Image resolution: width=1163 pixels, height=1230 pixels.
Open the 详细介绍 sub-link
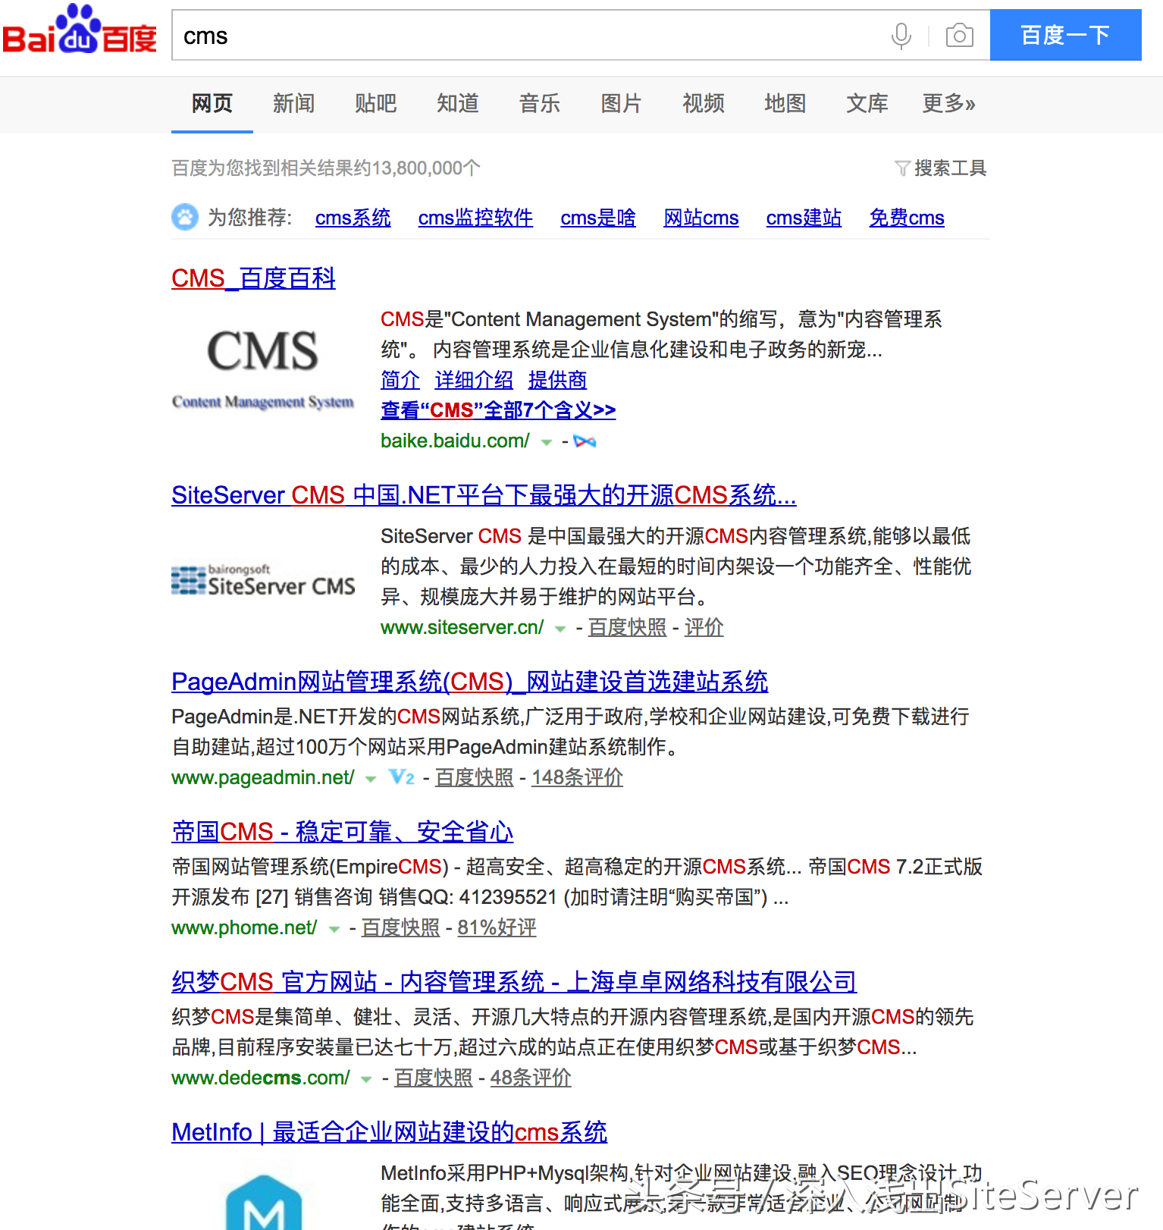[474, 380]
